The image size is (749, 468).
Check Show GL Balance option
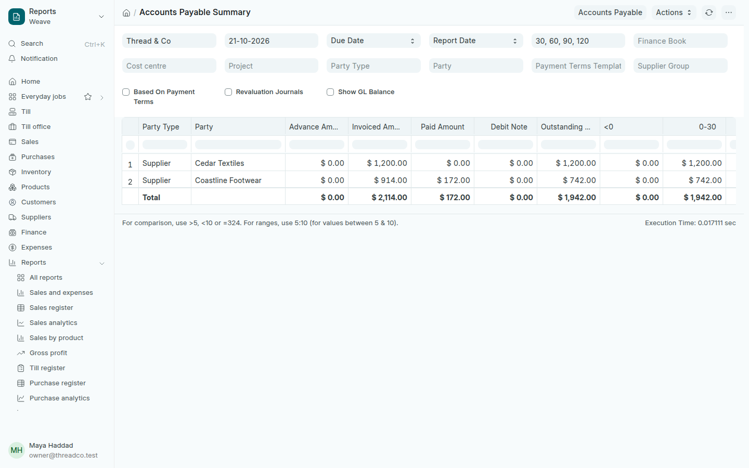click(330, 92)
